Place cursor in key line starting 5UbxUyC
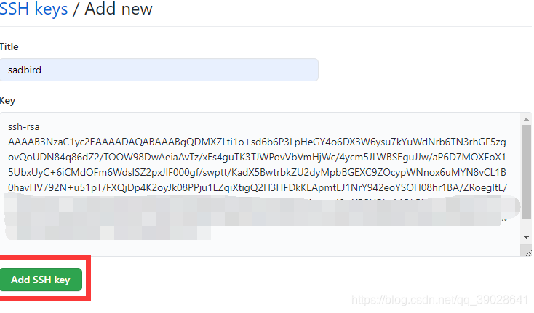 pos(257,172)
